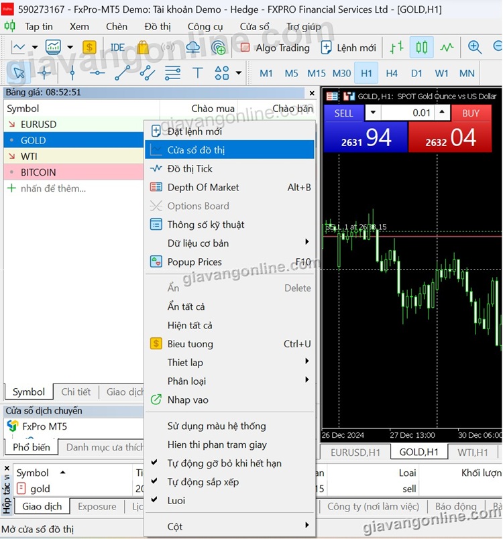The height and width of the screenshot is (539, 503).
Task: Select the H4 timeframe
Action: [392, 73]
